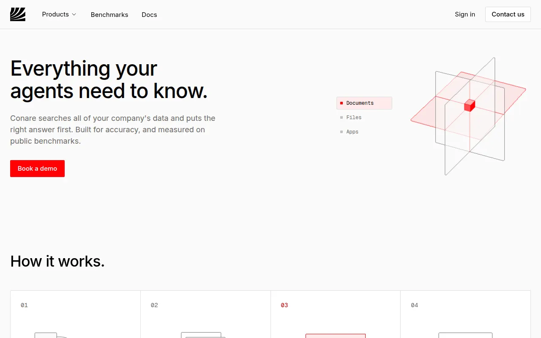Click the step 02 card number
The image size is (541, 338).
(x=154, y=305)
